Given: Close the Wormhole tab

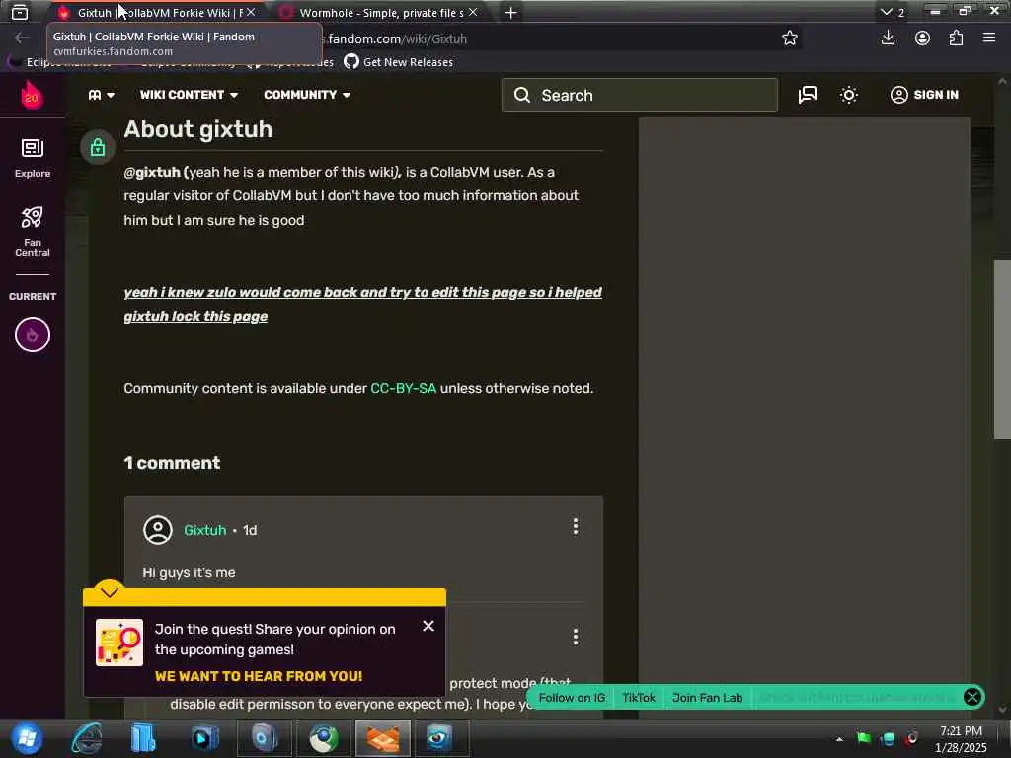Looking at the screenshot, I should click(473, 12).
